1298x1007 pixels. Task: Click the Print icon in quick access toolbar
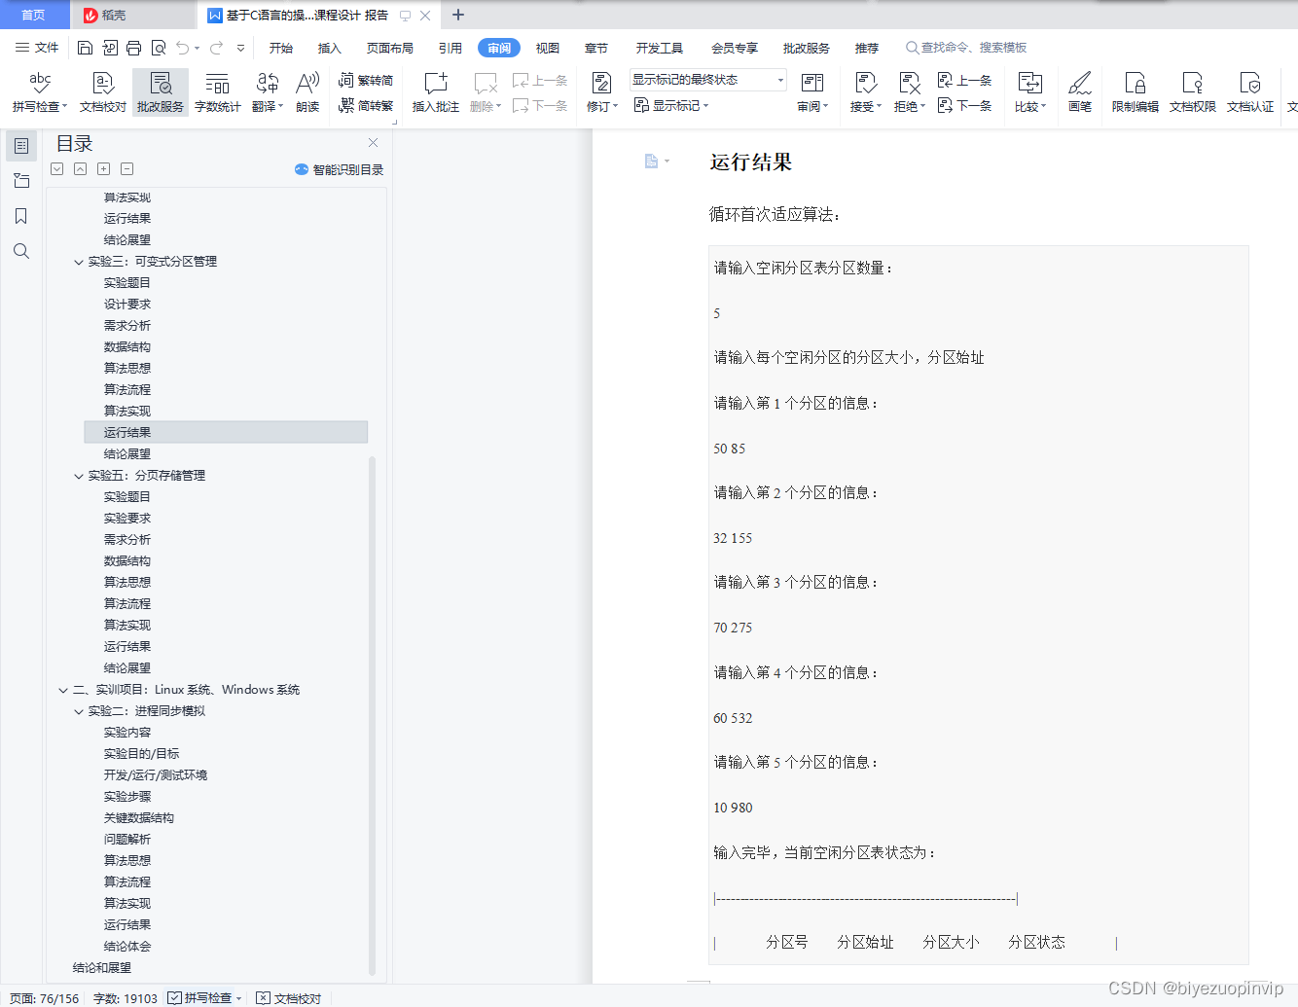(133, 48)
